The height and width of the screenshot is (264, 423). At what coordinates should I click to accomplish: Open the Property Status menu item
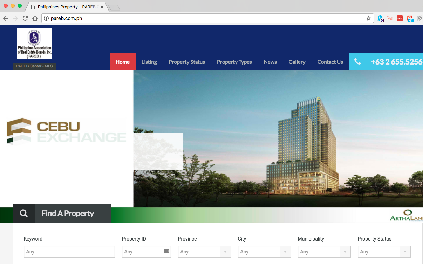[x=187, y=62]
